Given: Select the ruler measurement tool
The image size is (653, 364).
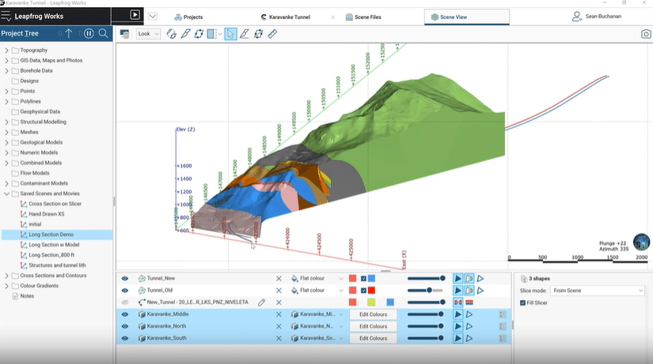Looking at the screenshot, I should point(272,34).
